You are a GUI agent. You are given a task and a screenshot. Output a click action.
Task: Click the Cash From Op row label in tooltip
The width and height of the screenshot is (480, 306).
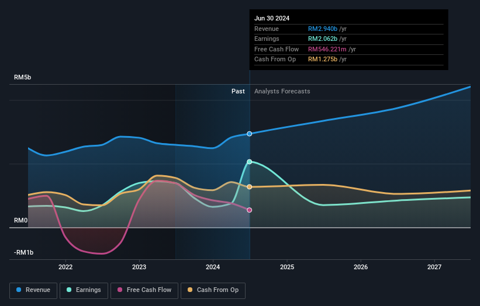coord(275,60)
